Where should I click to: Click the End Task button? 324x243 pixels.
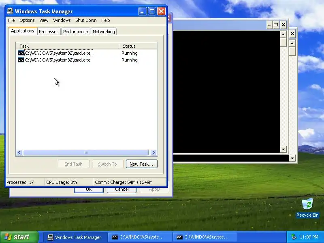(x=73, y=164)
